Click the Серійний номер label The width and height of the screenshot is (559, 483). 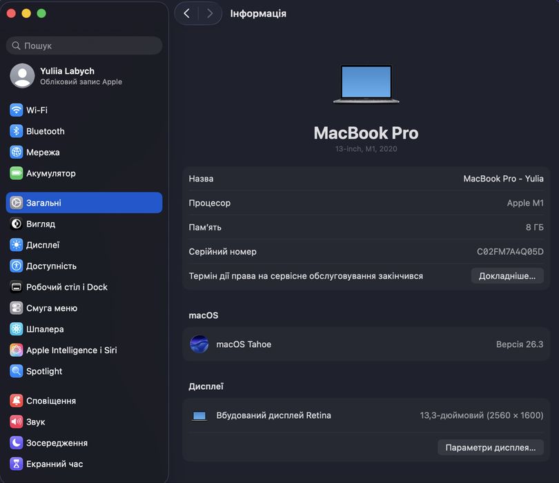tap(223, 252)
